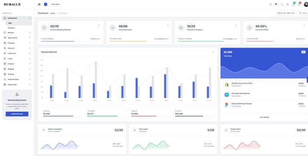Viewport: 308px width, 156px height.
Task: Click the Invoices Awaiting blue progress bar
Action: point(58,41)
